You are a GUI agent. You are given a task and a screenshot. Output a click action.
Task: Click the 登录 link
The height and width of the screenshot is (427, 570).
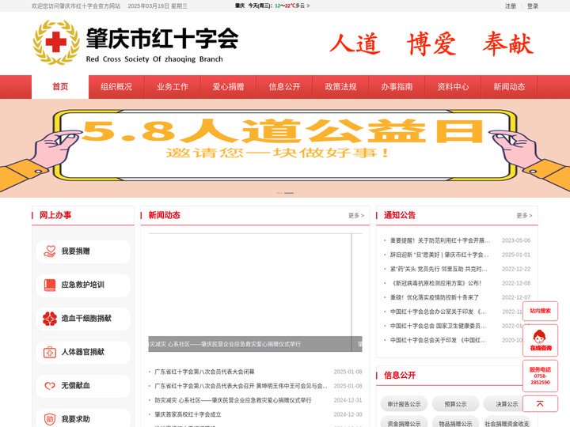(x=533, y=6)
